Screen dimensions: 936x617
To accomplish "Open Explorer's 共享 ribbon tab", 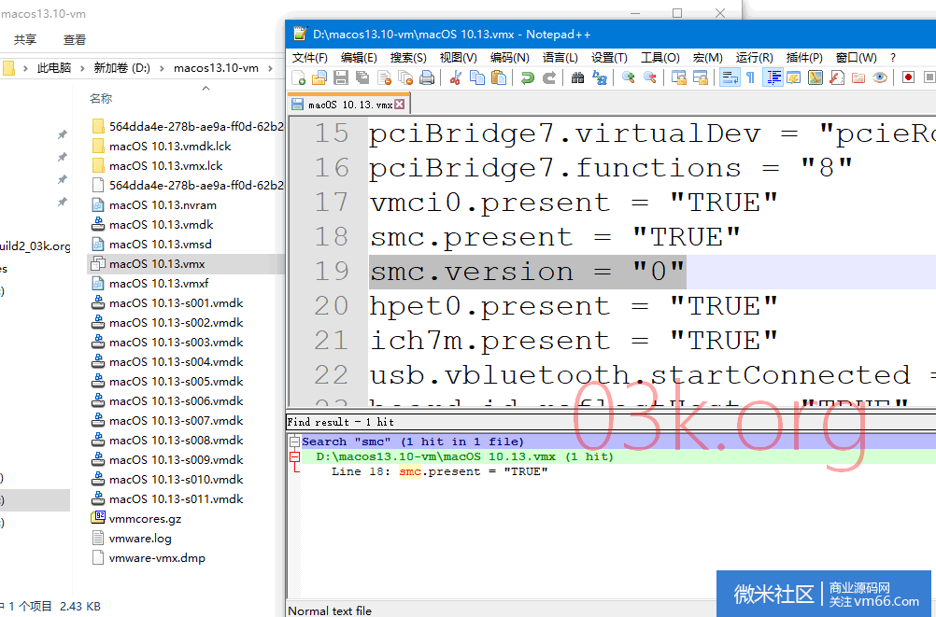I will pos(25,39).
